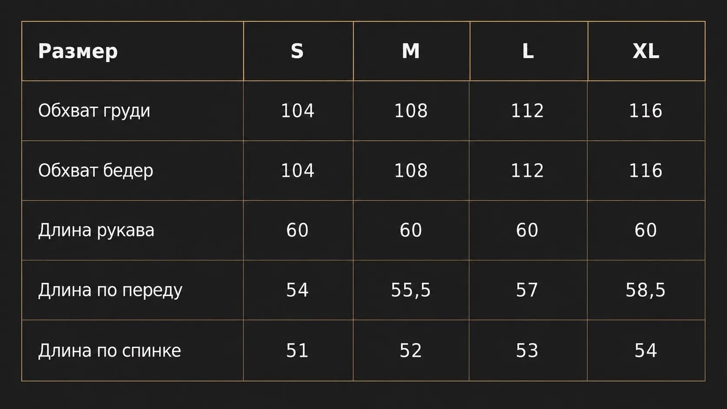727x409 pixels.
Task: Click front length value 55,5
Action: pos(411,290)
